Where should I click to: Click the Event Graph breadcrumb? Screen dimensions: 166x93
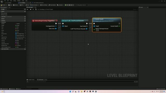(x=50, y=9)
